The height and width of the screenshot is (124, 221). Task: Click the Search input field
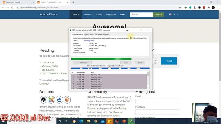click(x=141, y=14)
